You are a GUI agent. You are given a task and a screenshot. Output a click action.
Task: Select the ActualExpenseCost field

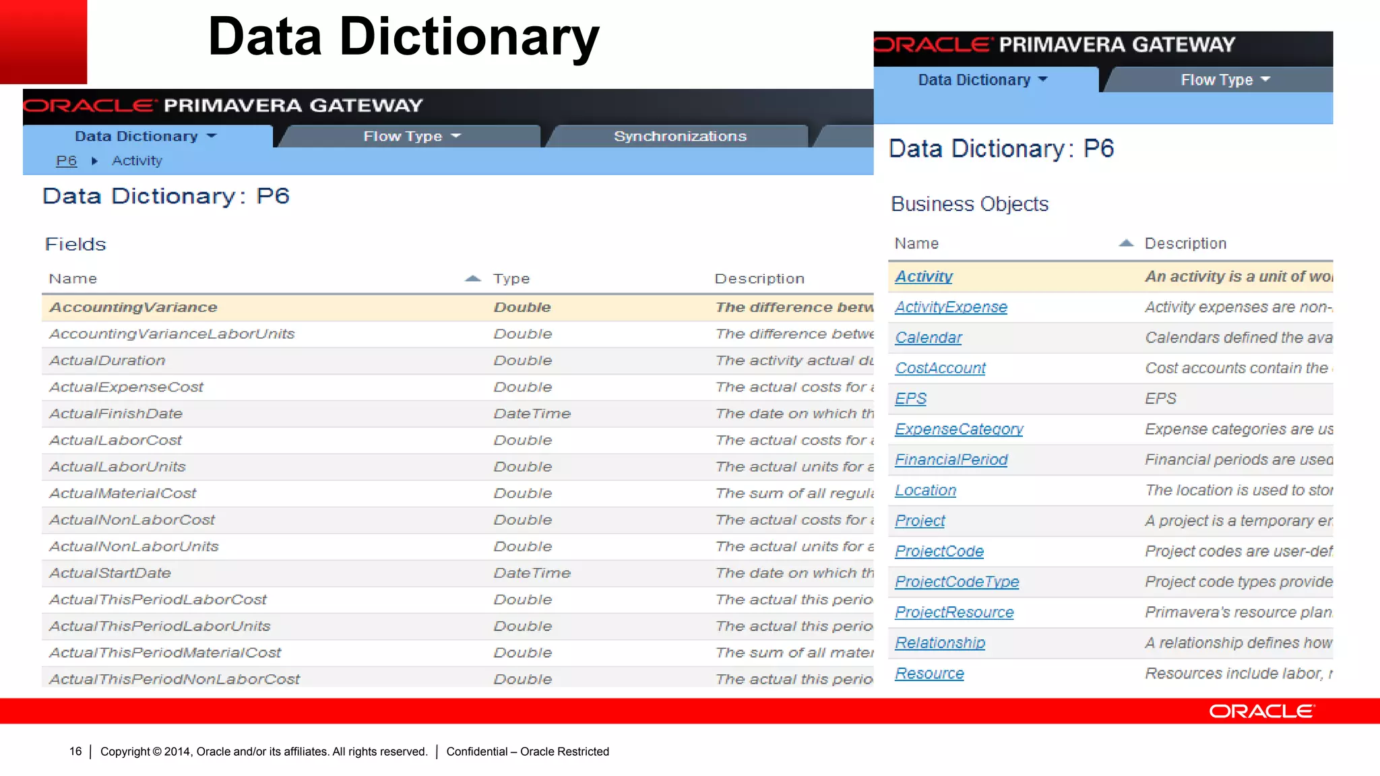(x=126, y=387)
